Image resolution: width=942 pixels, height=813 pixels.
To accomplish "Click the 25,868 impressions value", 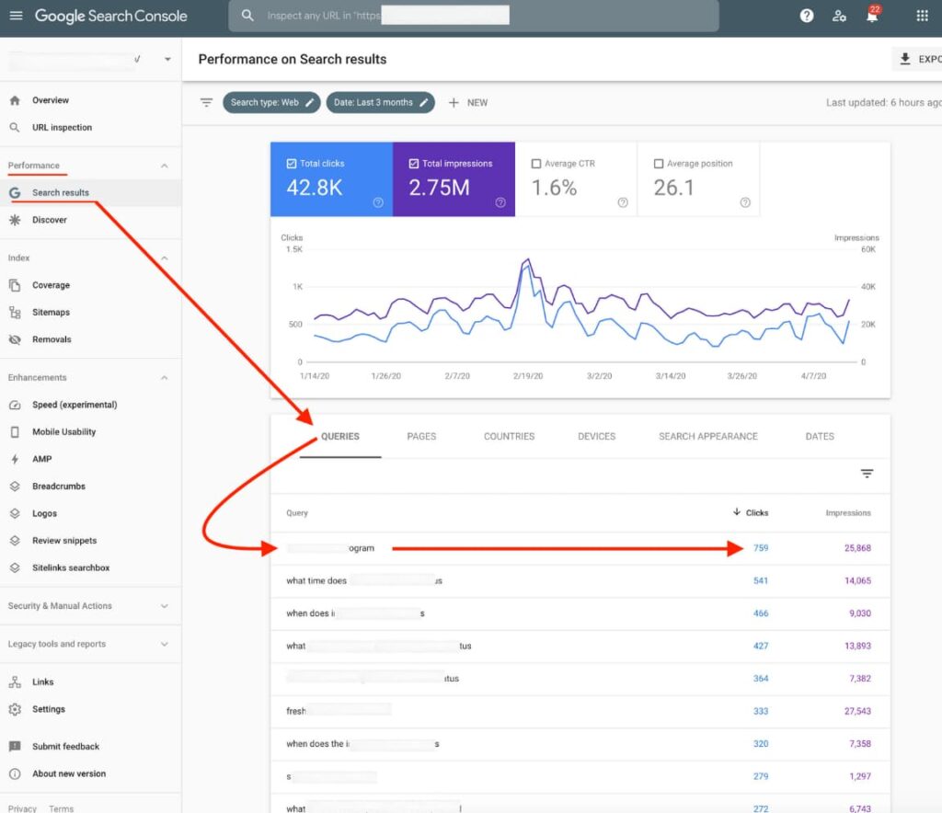I will click(857, 548).
